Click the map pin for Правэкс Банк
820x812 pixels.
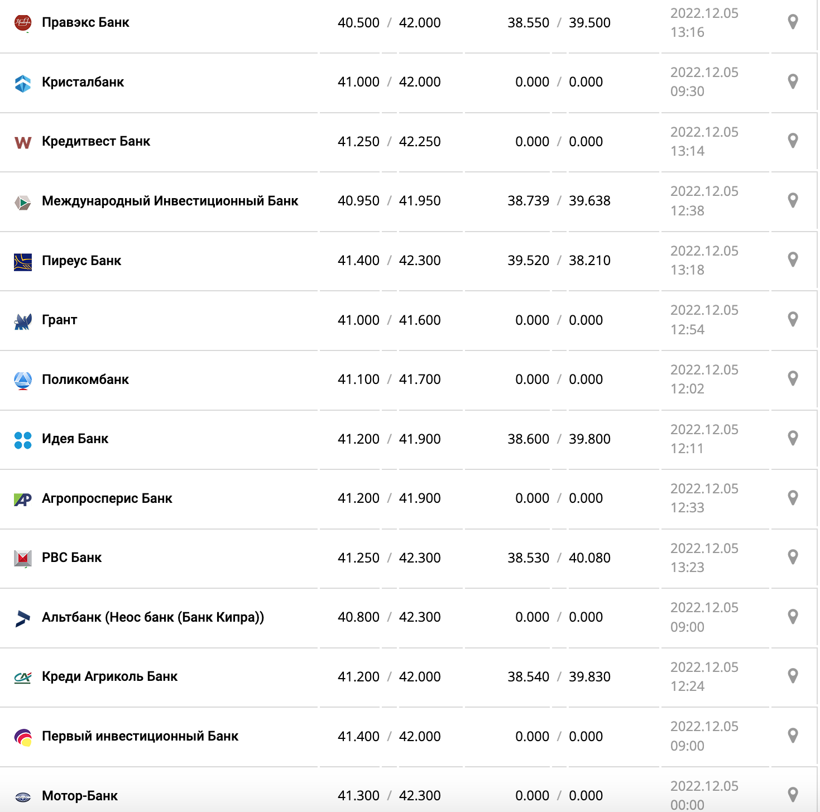point(793,22)
